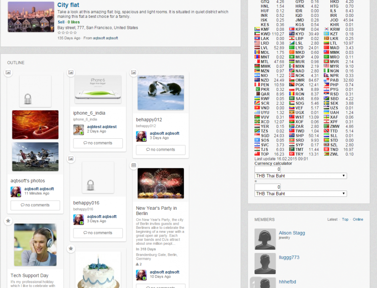Open the woman with headphones image
Image resolution: width=377 pixels, height=288 pixels.
36,245
